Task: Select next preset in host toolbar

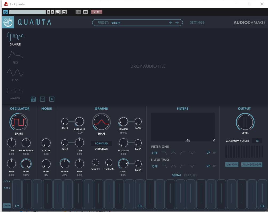Action: [x=53, y=12]
